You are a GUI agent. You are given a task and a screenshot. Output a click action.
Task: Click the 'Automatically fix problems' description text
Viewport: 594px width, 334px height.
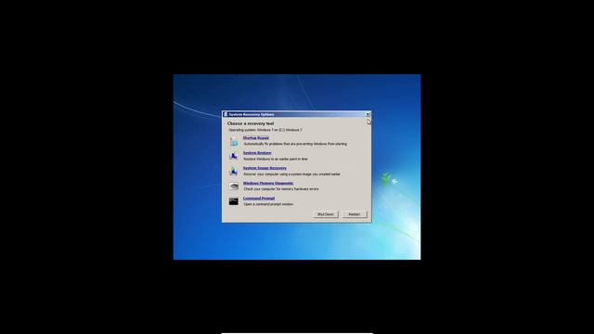(x=295, y=144)
